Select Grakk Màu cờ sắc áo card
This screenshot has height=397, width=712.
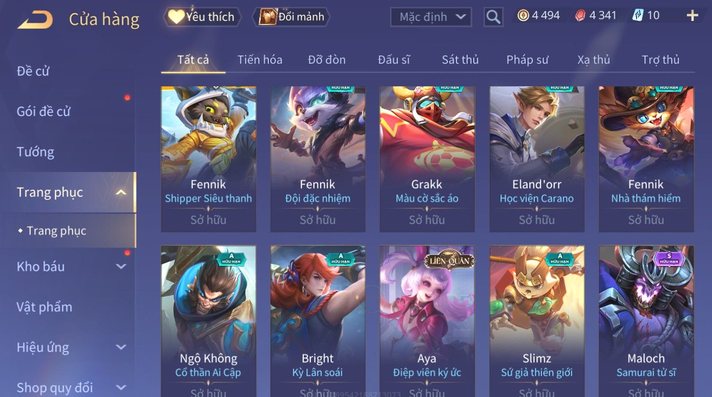coord(427,159)
